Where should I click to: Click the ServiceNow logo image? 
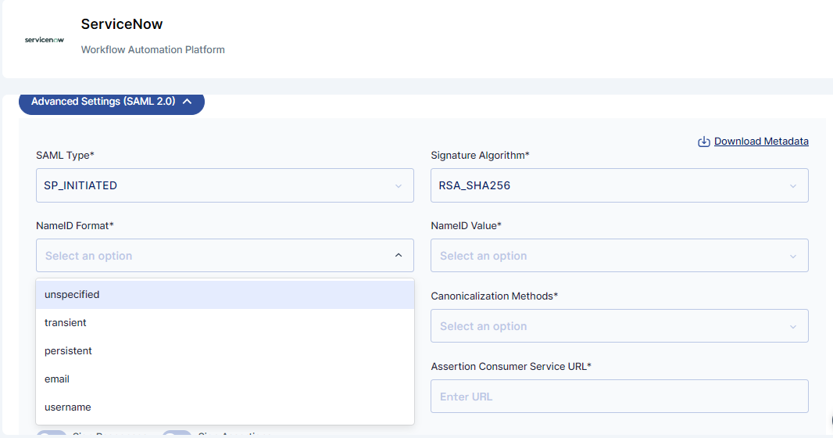tap(44, 40)
